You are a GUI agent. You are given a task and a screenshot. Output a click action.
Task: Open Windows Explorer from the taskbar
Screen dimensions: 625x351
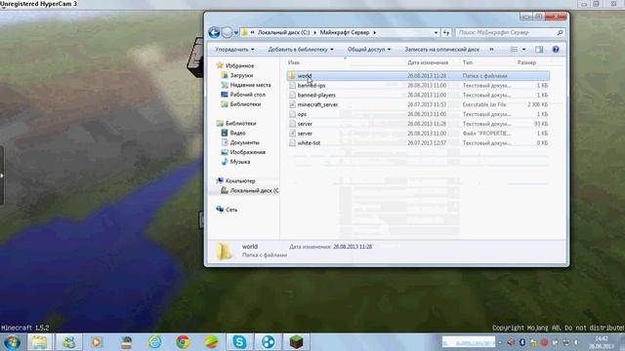pos(39,342)
